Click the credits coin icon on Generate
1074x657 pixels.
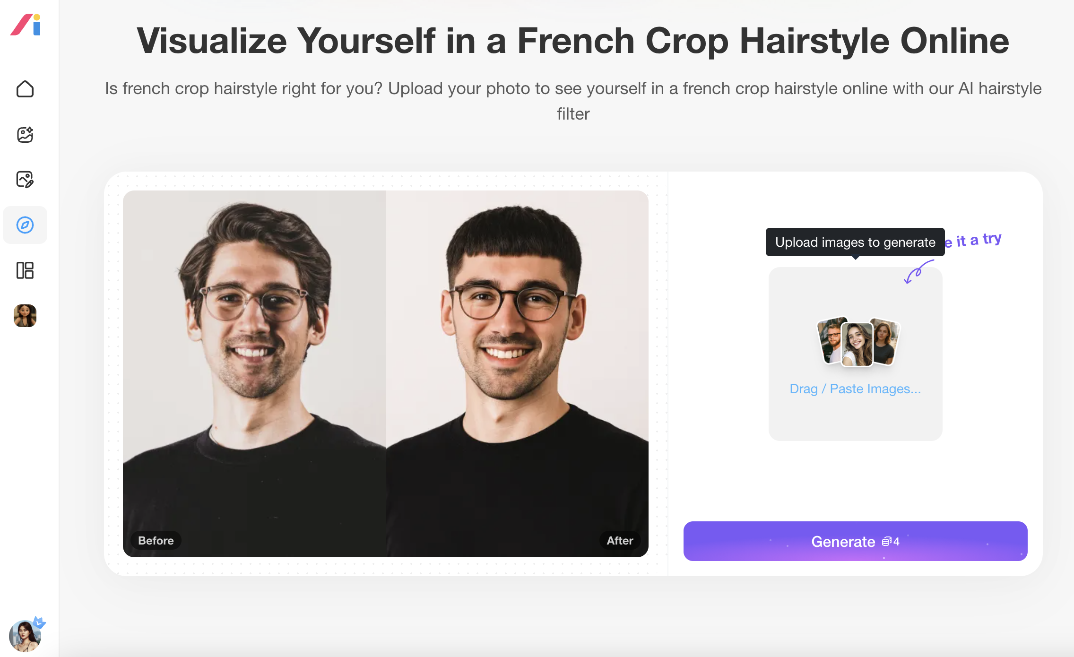coord(886,542)
